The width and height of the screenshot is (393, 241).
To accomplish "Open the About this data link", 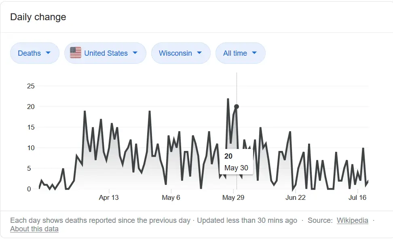I will click(x=34, y=229).
